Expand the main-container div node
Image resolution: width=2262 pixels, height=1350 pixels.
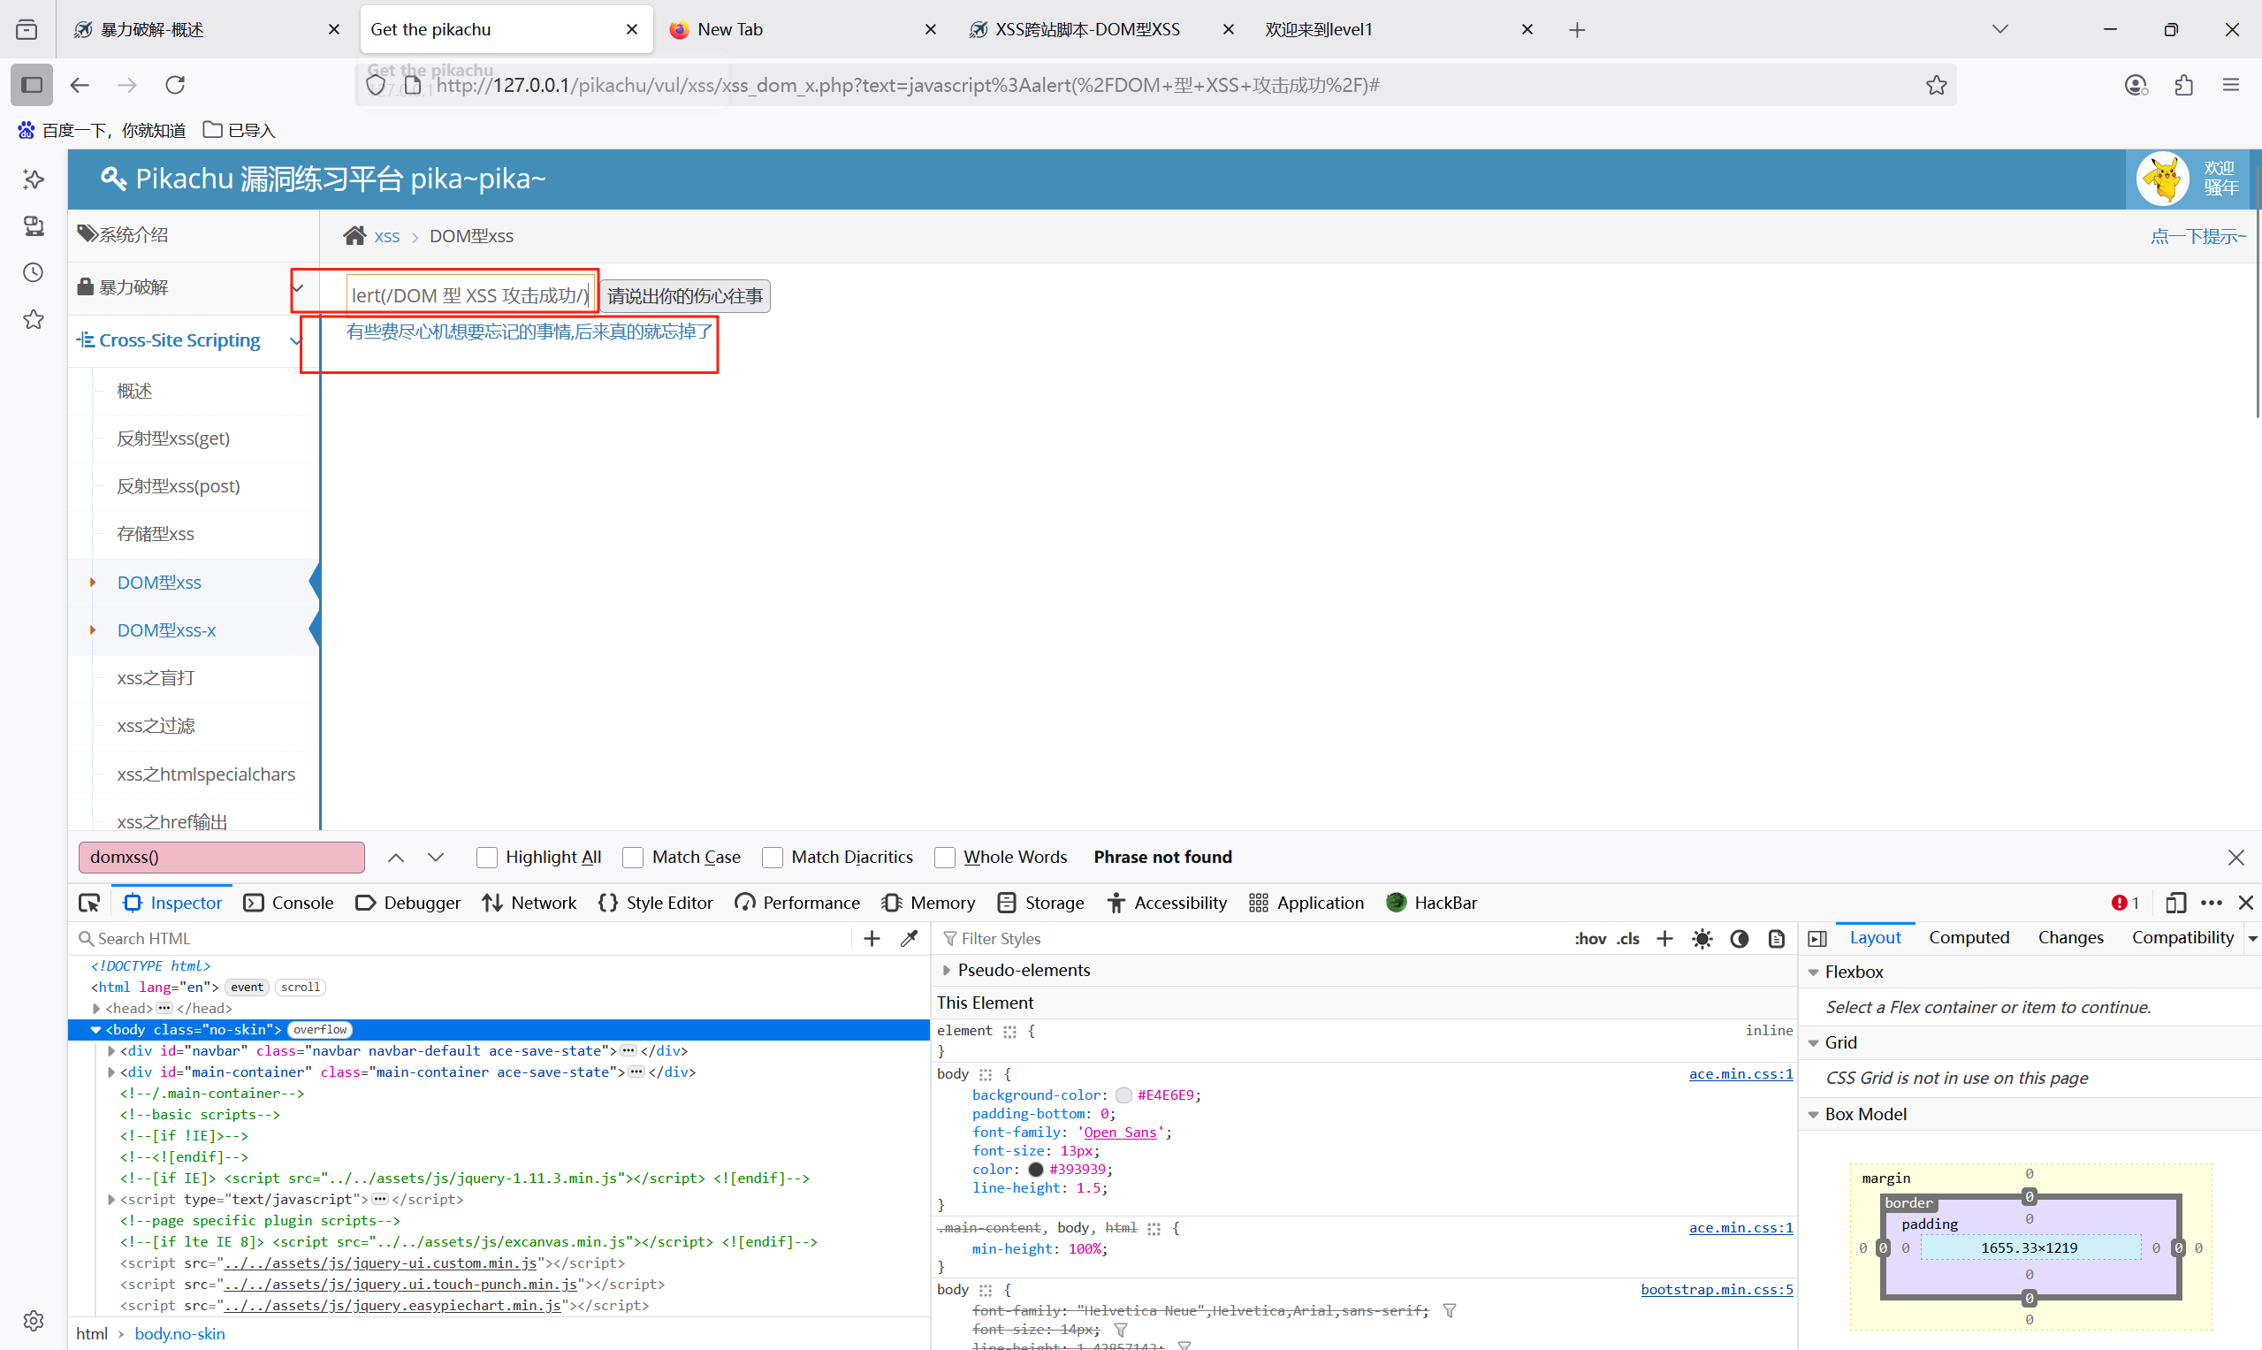tap(112, 1072)
